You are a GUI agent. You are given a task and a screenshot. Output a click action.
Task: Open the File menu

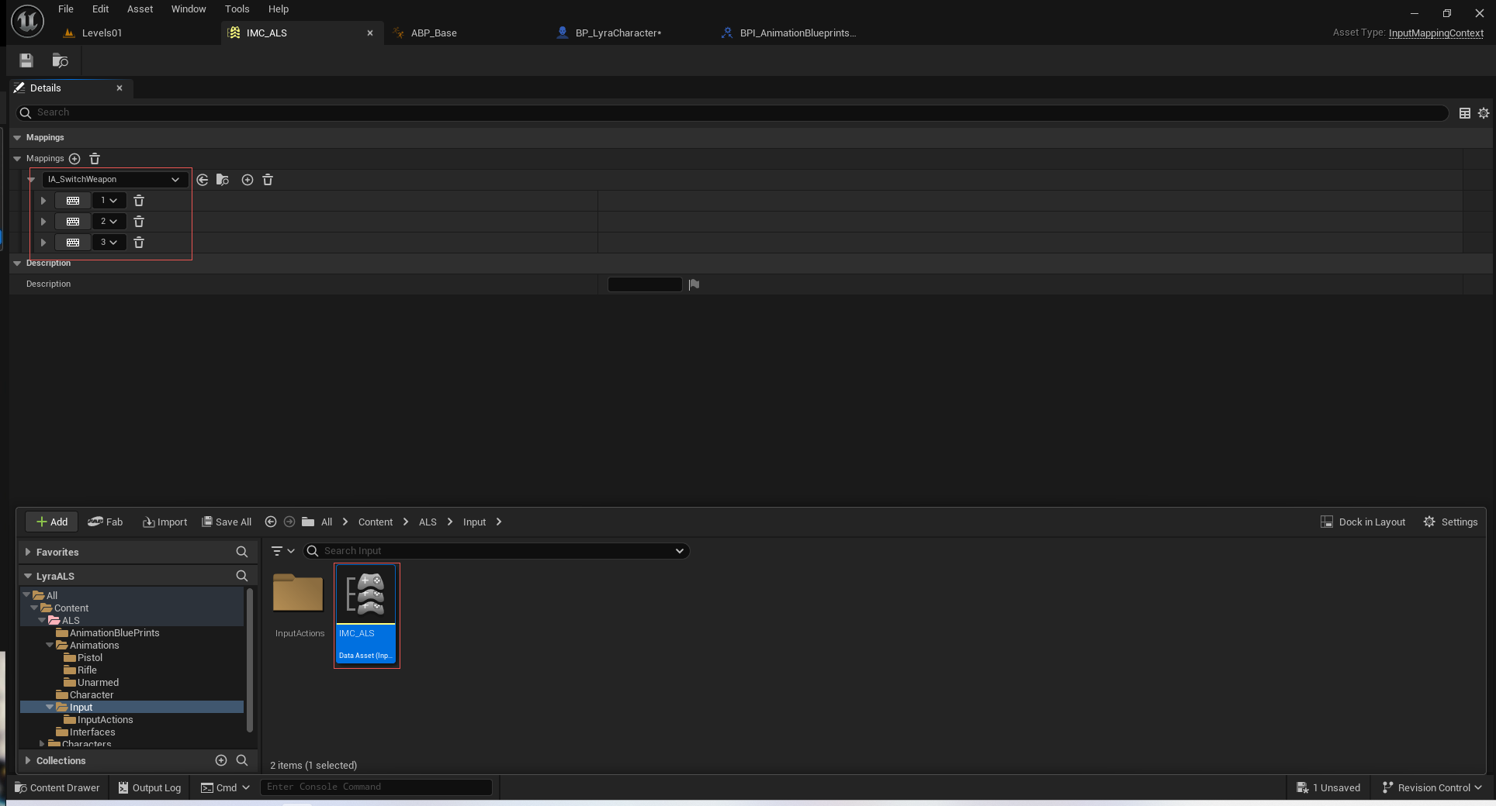point(66,9)
